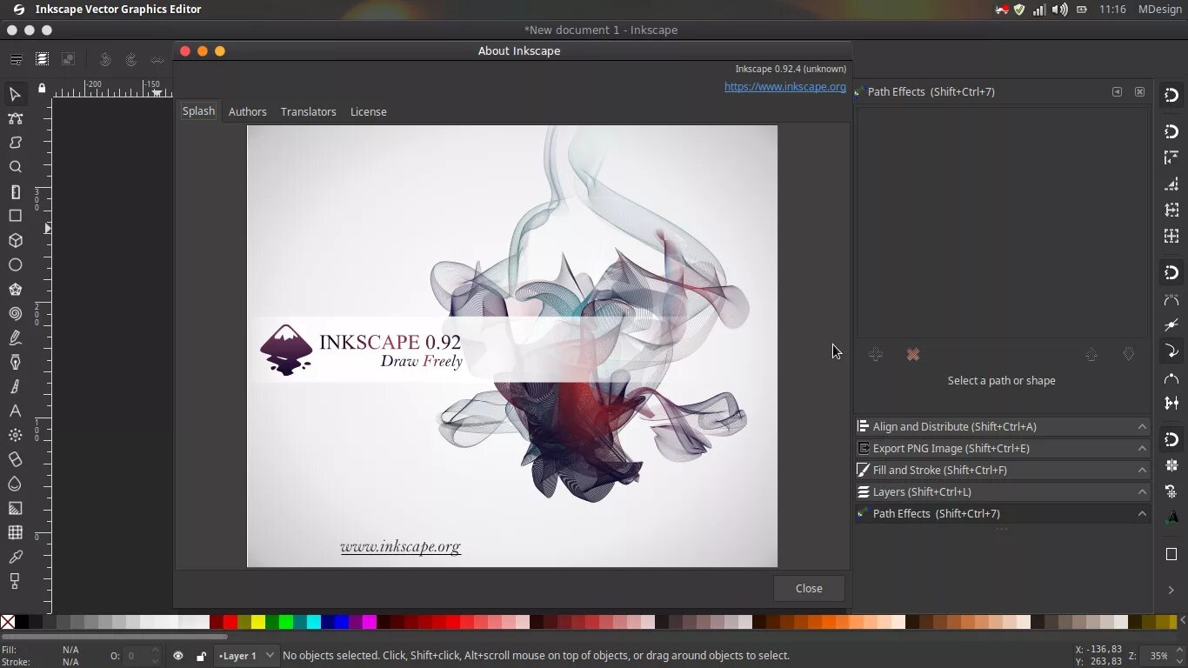Toggle snap bounding boxes button
This screenshot has height=668, width=1188.
pos(1171,132)
